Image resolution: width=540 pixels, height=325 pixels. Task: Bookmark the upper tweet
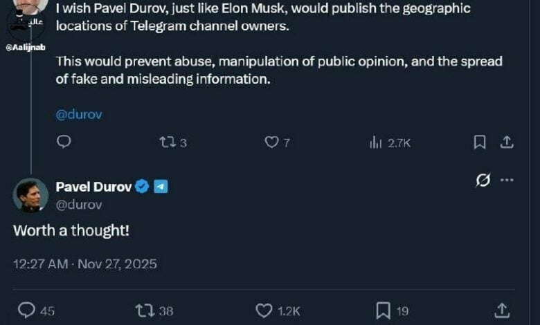tap(479, 142)
